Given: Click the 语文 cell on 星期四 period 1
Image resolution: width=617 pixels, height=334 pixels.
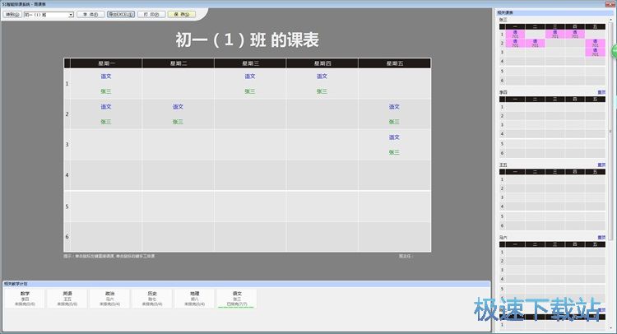Looking at the screenshot, I should pos(322,84).
